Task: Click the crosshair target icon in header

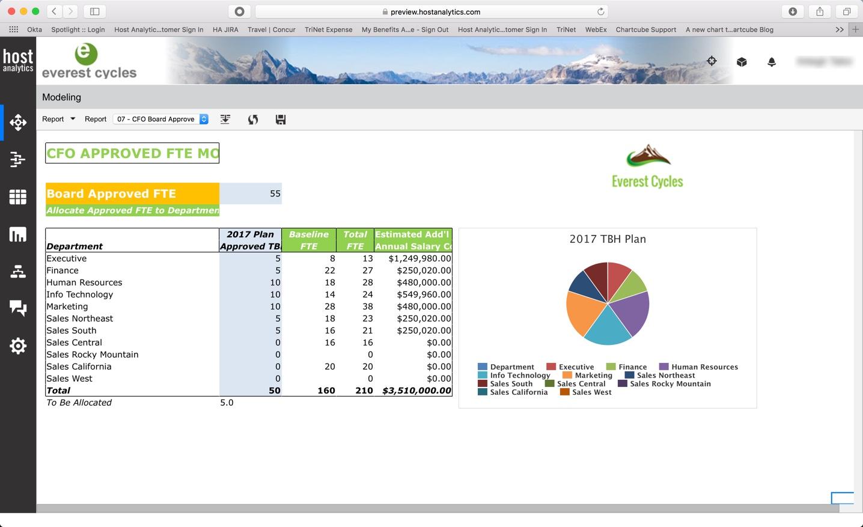Action: point(712,61)
